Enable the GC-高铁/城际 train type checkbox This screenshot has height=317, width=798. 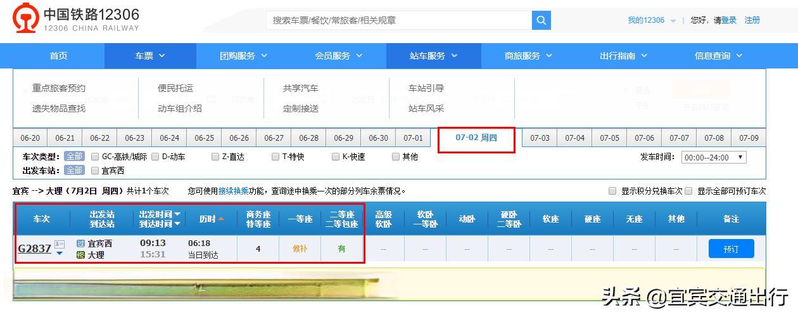tap(95, 157)
